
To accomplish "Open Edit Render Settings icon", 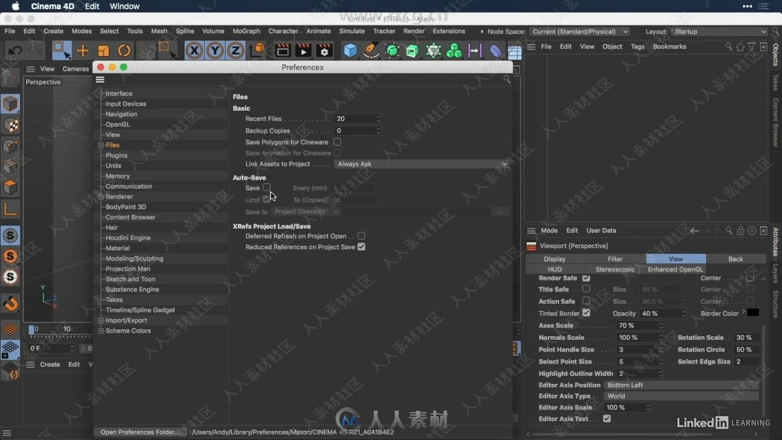I will coord(324,51).
